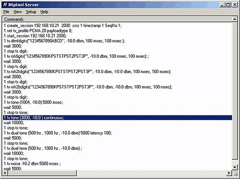Open the Help menu
The height and width of the screenshot is (179, 240).
(x=44, y=12)
